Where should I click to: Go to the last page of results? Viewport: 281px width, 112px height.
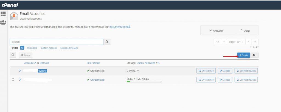pos(255,42)
